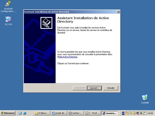The image size is (155, 116).
Task: Close the Active Directory wizard window
Action: tap(118, 12)
